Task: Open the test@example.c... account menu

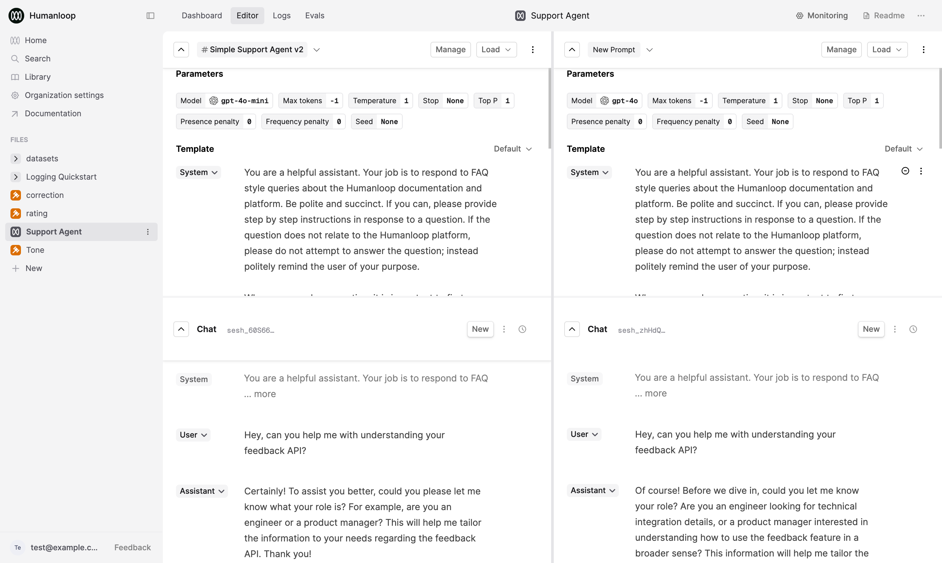Action: tap(55, 547)
